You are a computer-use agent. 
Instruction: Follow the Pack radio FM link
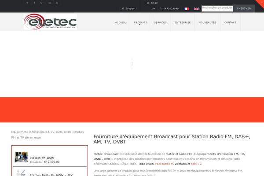[x=164, y=164]
